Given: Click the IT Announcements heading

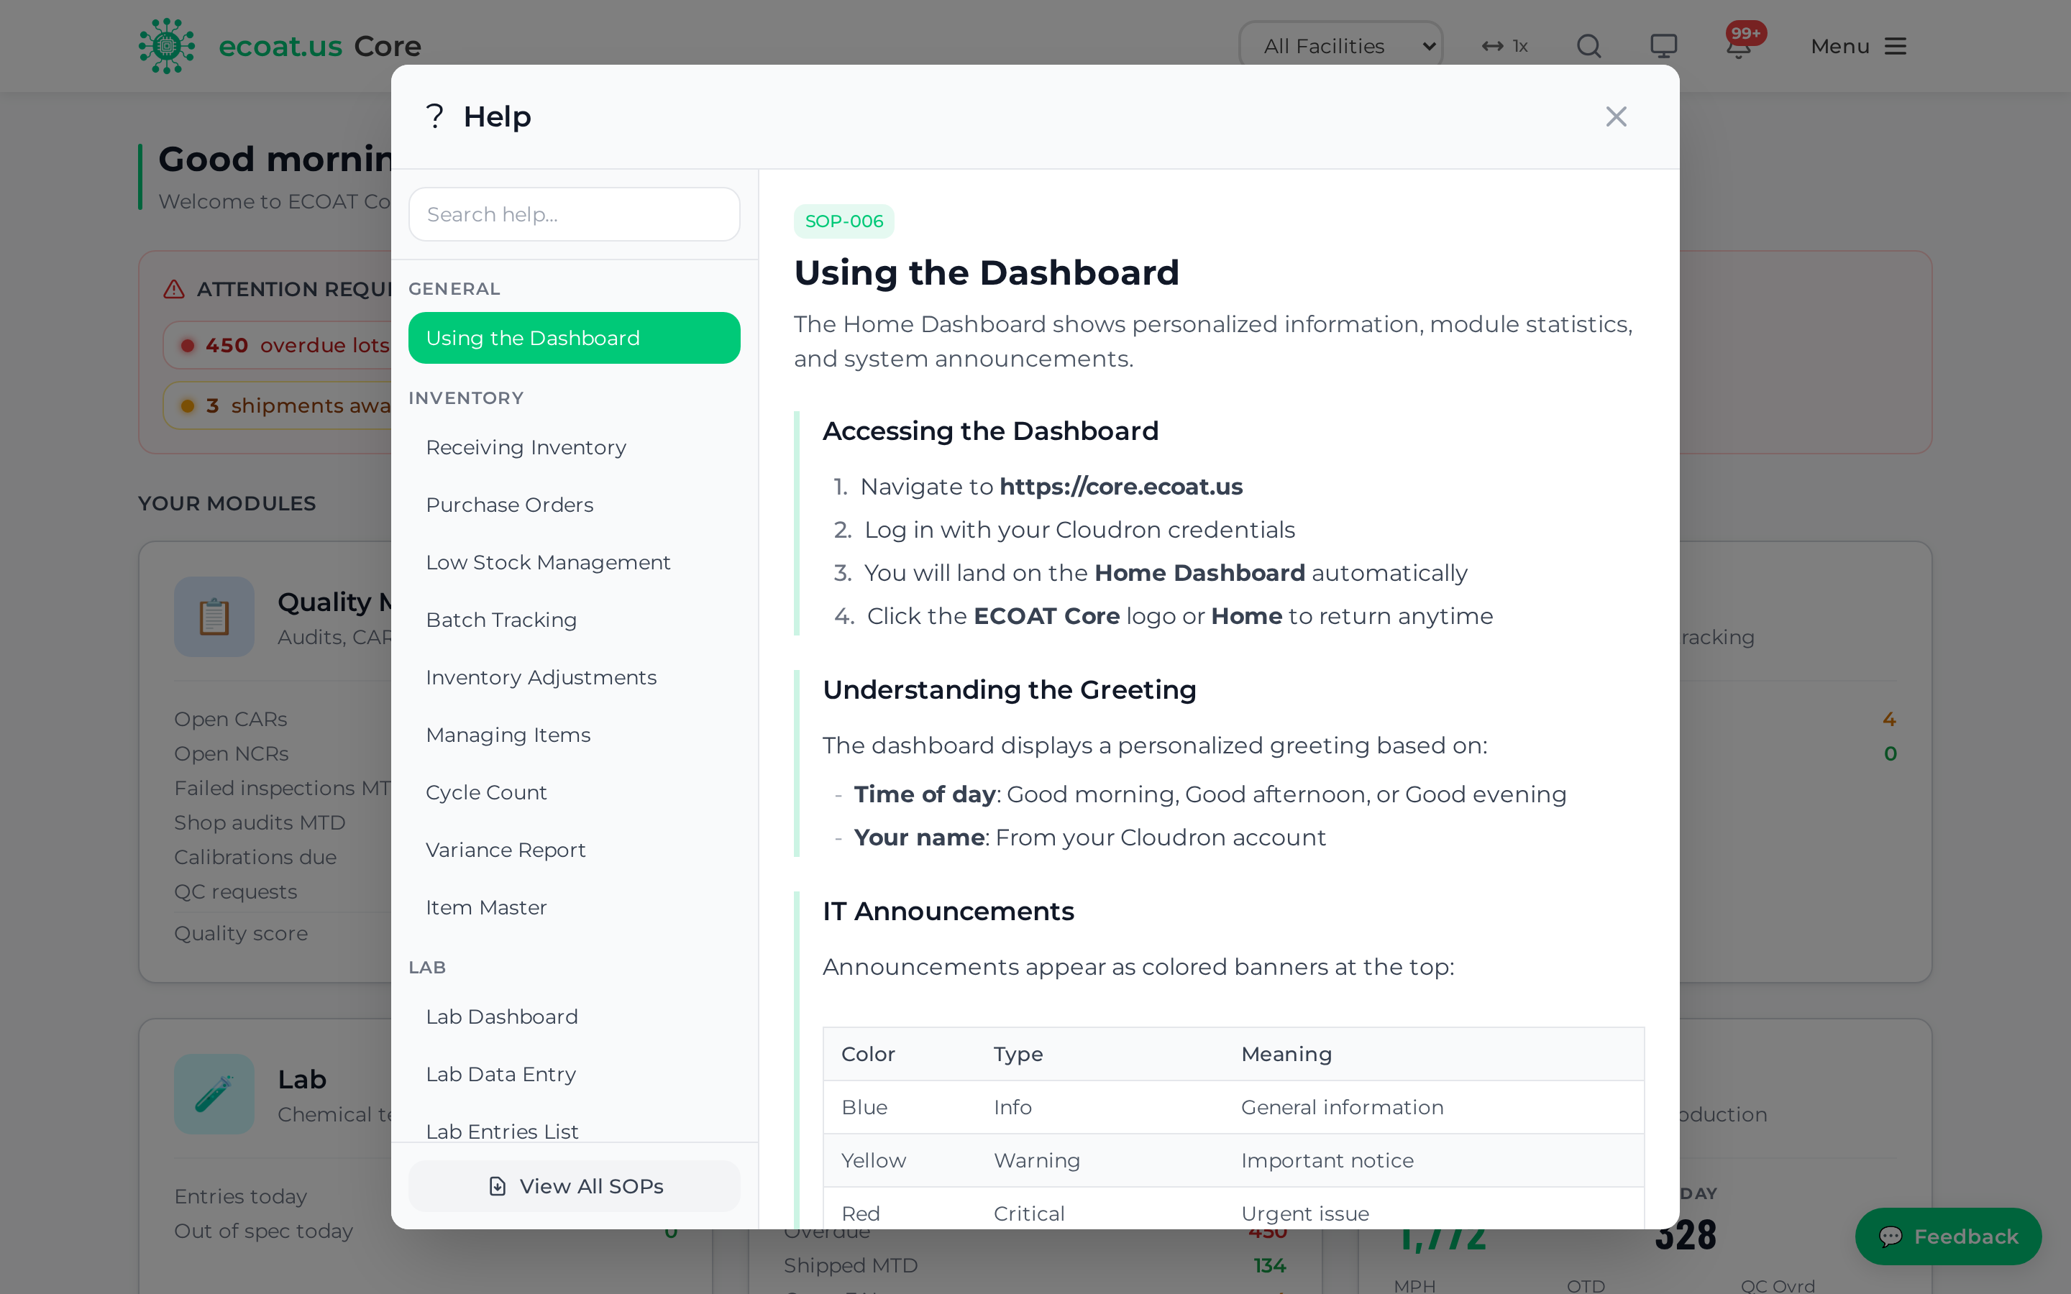Looking at the screenshot, I should point(948,912).
